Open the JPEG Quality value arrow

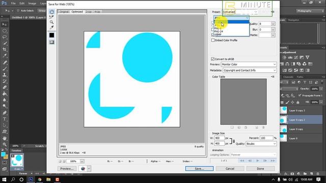click(273, 24)
